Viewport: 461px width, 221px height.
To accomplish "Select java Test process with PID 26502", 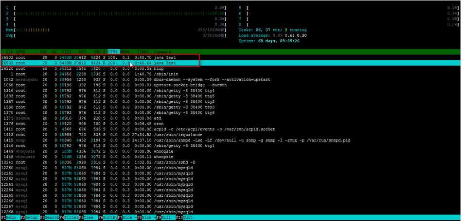I will click(97, 57).
